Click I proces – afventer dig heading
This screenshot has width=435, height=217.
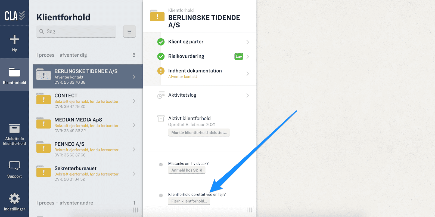62,55
